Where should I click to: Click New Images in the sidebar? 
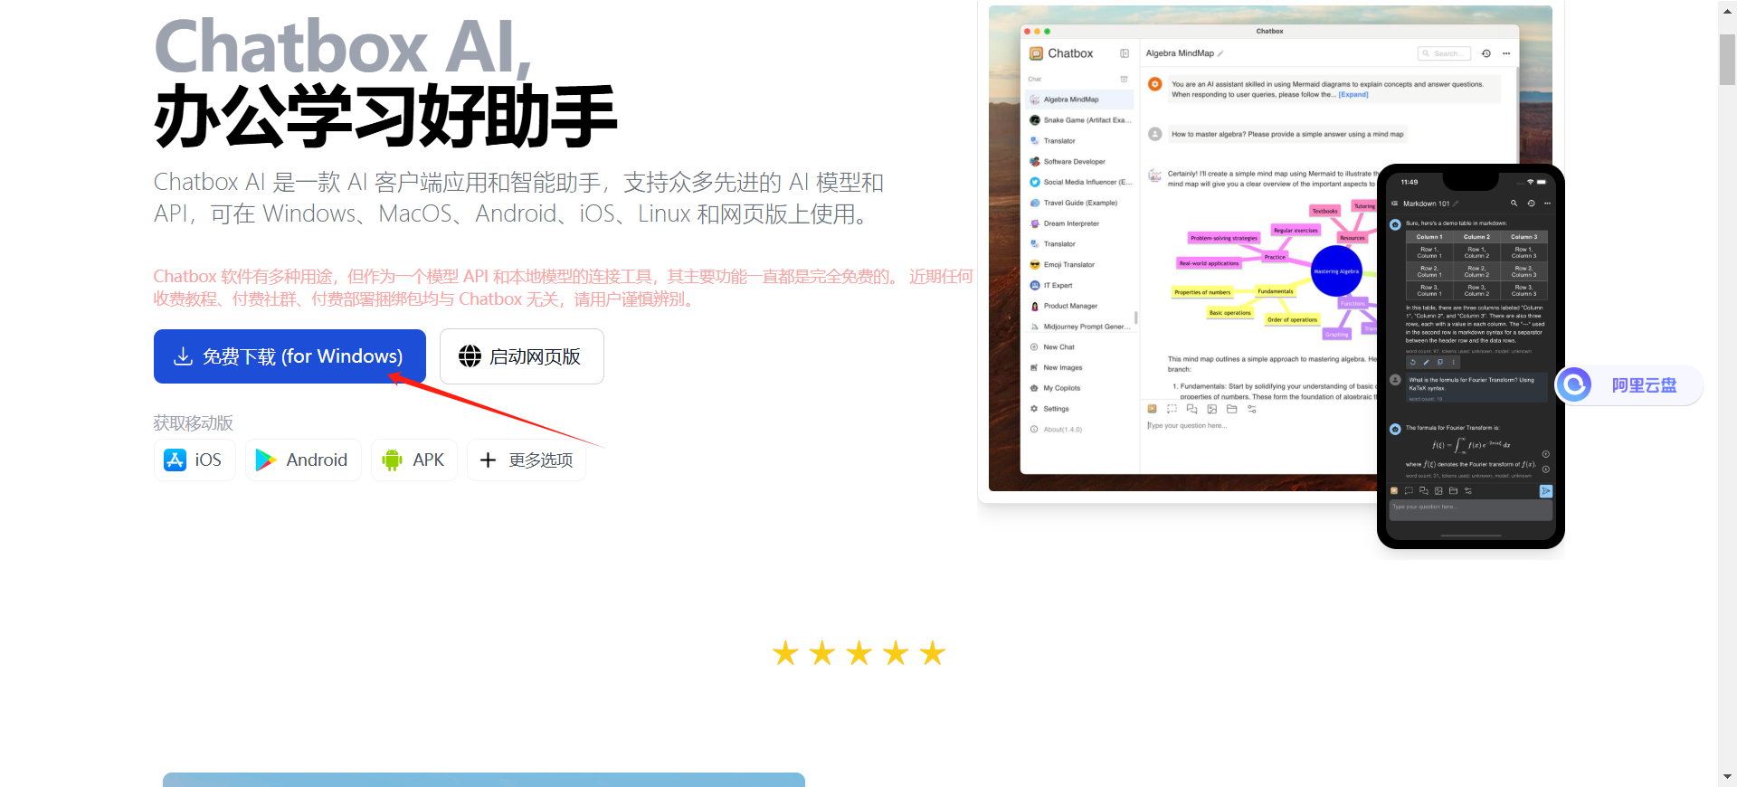1057,368
